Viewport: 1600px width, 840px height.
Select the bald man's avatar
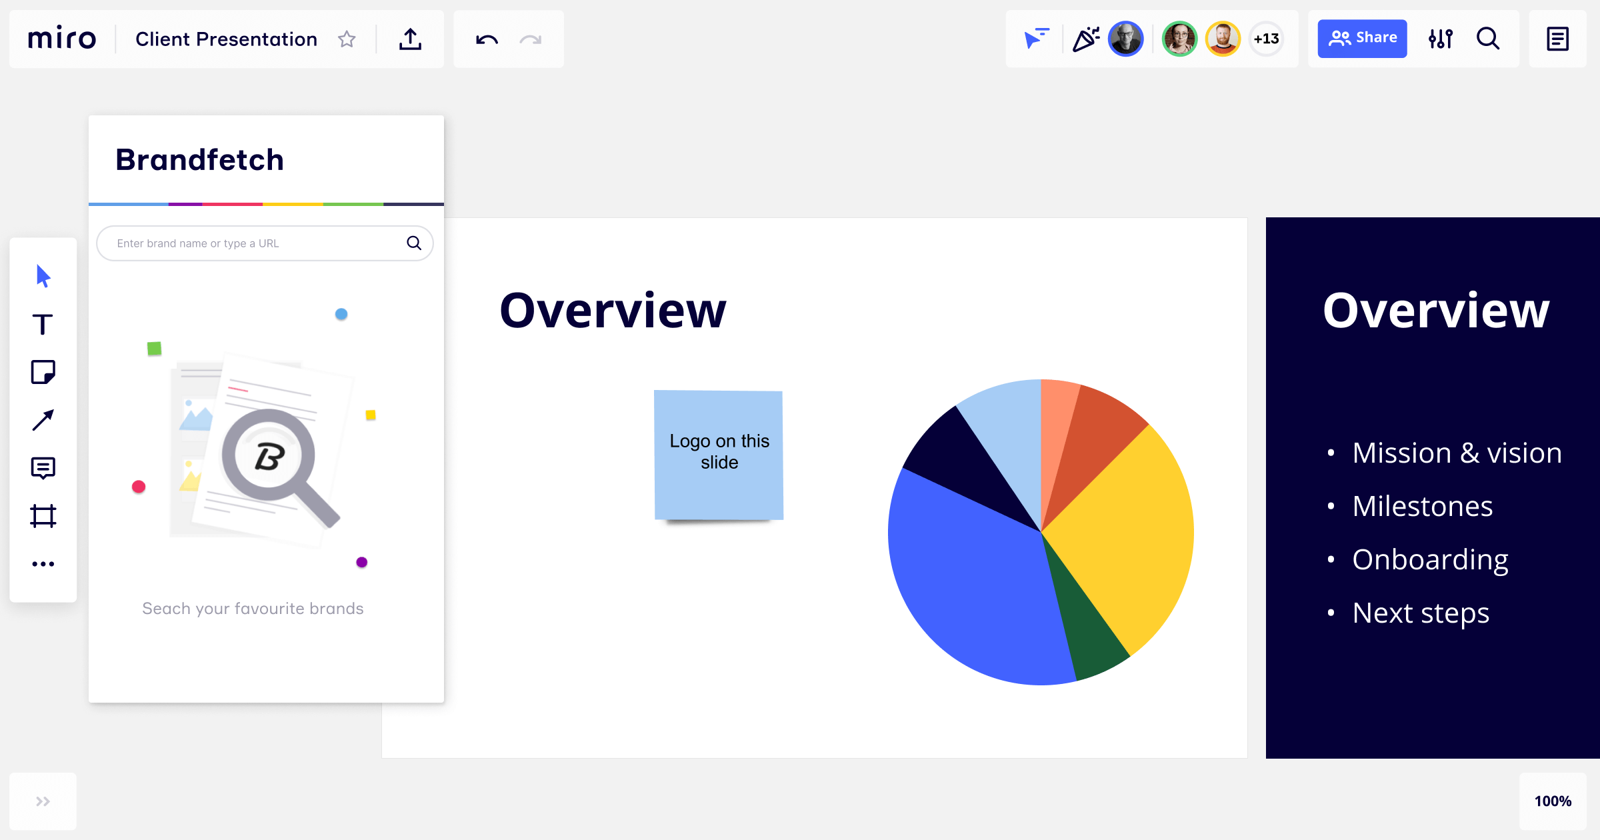pyautogui.click(x=1126, y=39)
